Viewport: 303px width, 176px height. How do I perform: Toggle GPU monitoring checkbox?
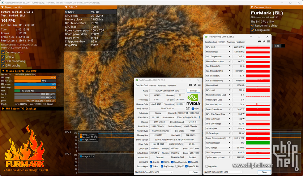3,61
